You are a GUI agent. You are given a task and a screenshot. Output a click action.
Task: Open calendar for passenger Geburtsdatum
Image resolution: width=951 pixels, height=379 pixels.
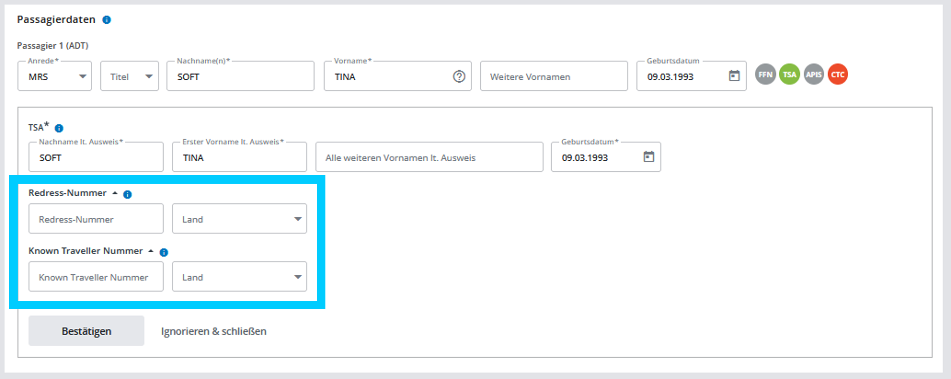pyautogui.click(x=734, y=76)
